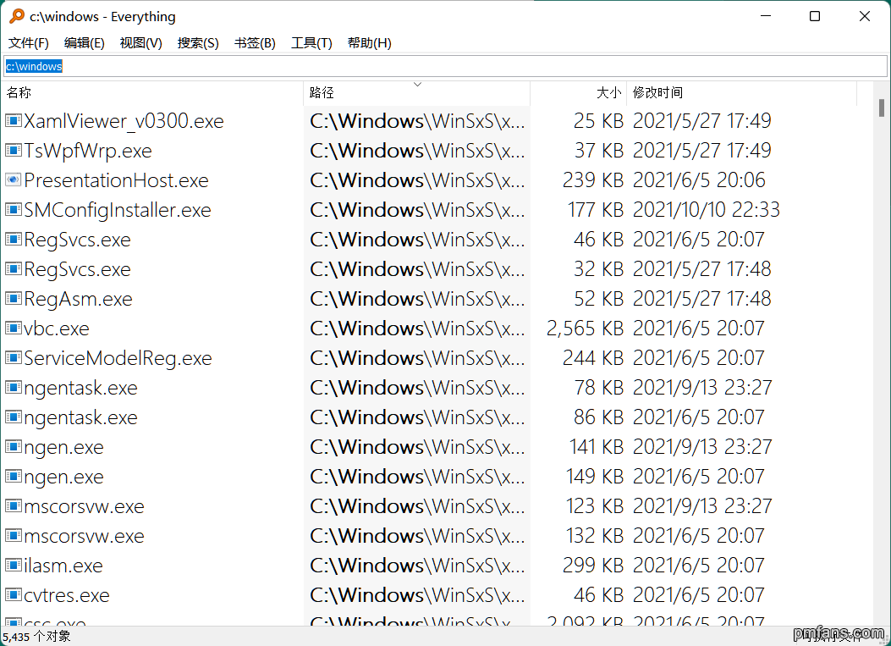The width and height of the screenshot is (891, 646).
Task: Open the 编辑(E) menu
Action: [x=84, y=43]
